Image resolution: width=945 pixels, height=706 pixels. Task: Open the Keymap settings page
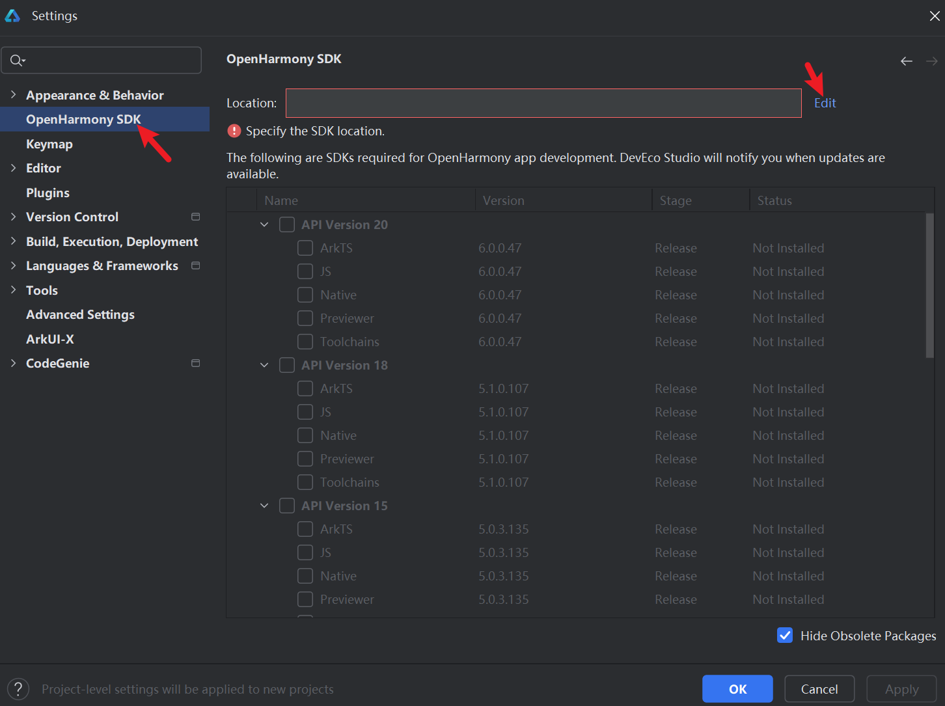pos(49,144)
